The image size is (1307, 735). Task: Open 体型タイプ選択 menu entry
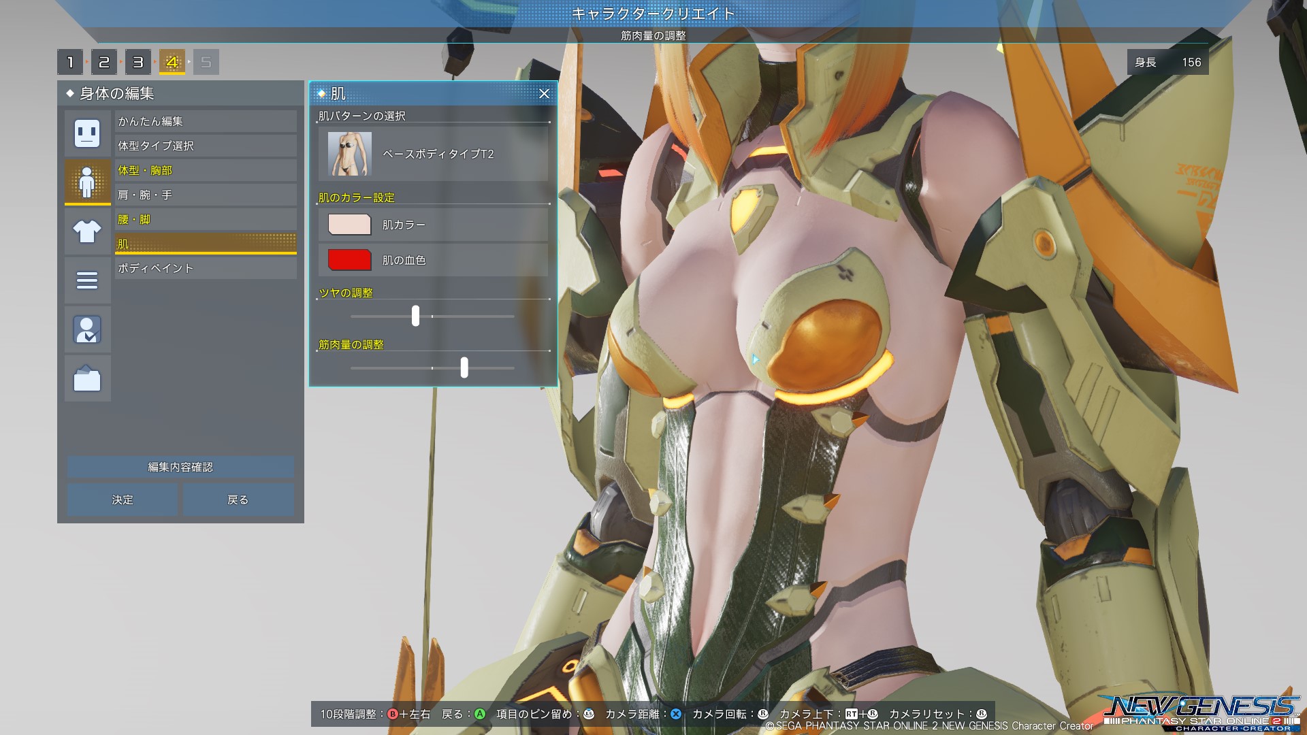click(205, 146)
